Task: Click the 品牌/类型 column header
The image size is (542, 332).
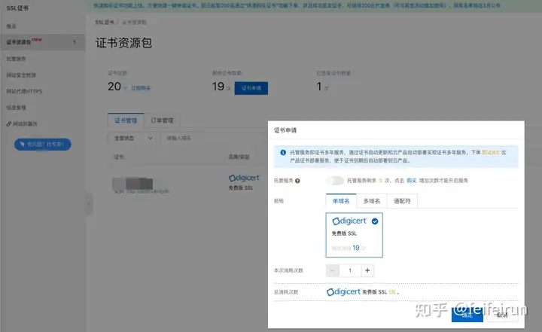Action: coord(239,157)
